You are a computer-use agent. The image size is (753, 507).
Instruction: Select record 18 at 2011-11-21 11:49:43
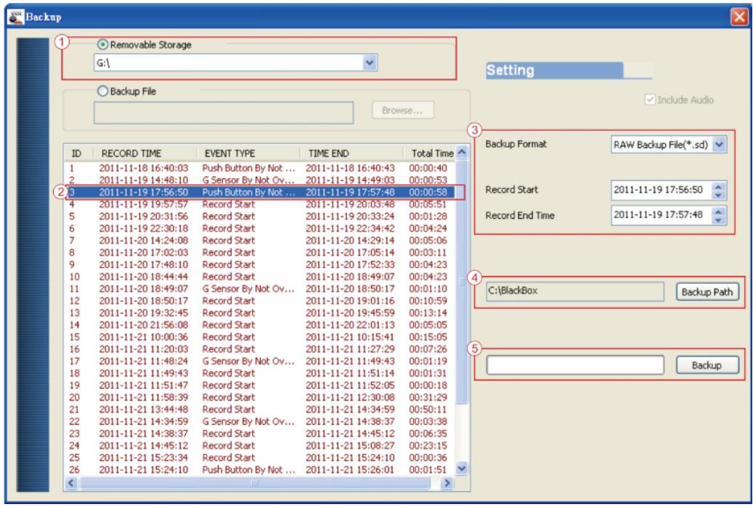(x=260, y=373)
